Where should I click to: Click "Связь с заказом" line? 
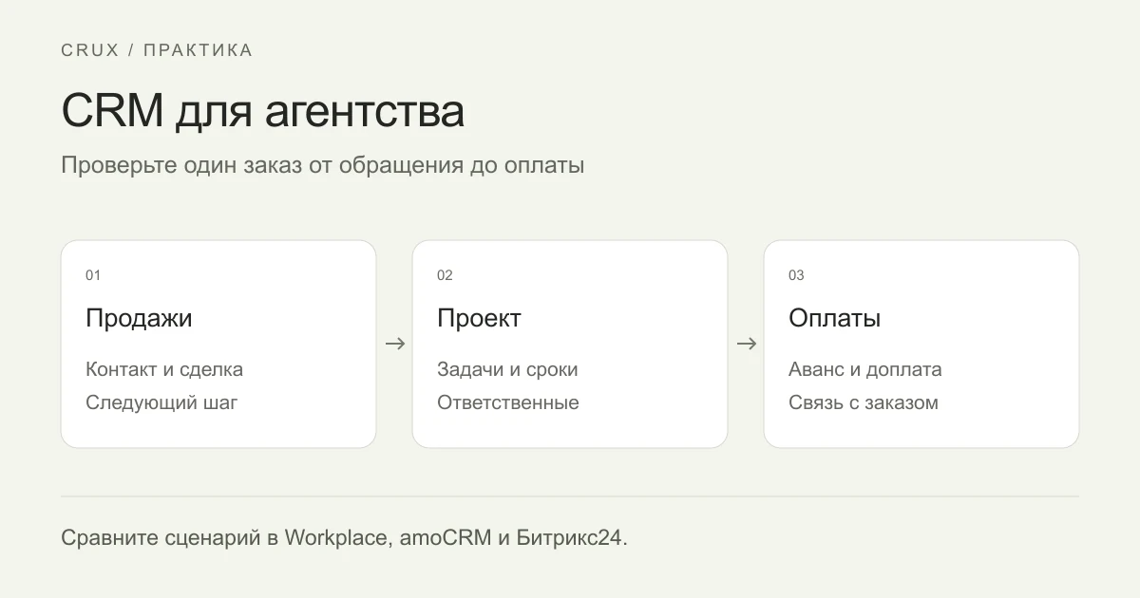[864, 402]
